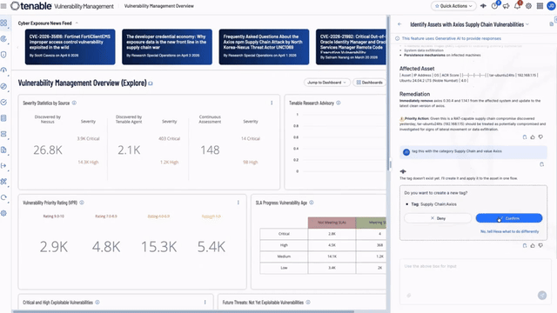Click the 4.8K VPR rating value

click(106, 247)
